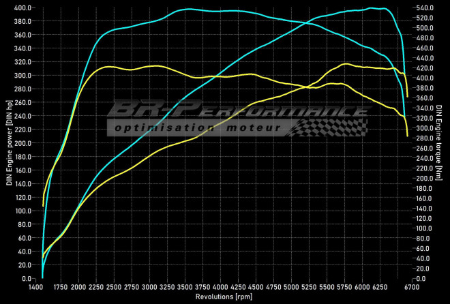Image resolution: width=450 pixels, height=304 pixels.
Task: Click the 540.0 torque axis label
Action: pyautogui.click(x=424, y=8)
